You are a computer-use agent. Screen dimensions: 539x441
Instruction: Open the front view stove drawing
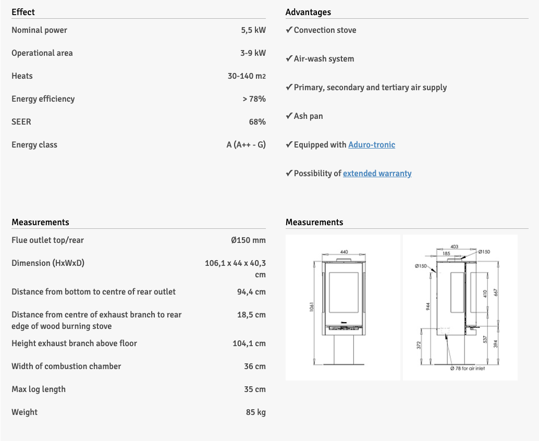pyautogui.click(x=343, y=307)
